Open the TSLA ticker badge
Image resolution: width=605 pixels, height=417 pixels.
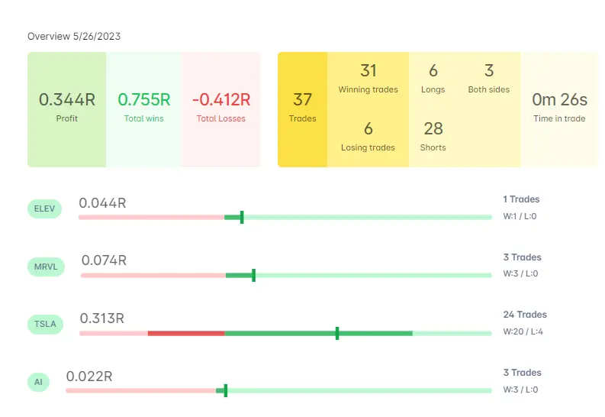coord(45,324)
